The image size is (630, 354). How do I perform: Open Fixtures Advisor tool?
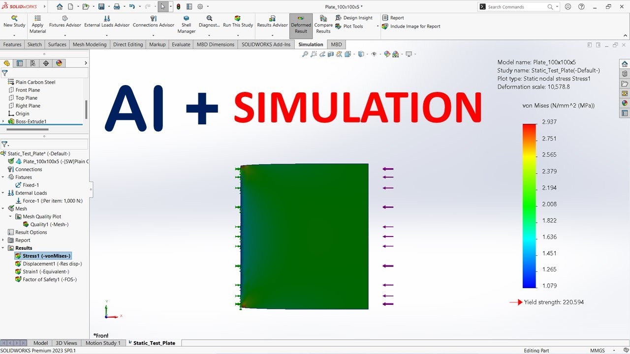65,22
